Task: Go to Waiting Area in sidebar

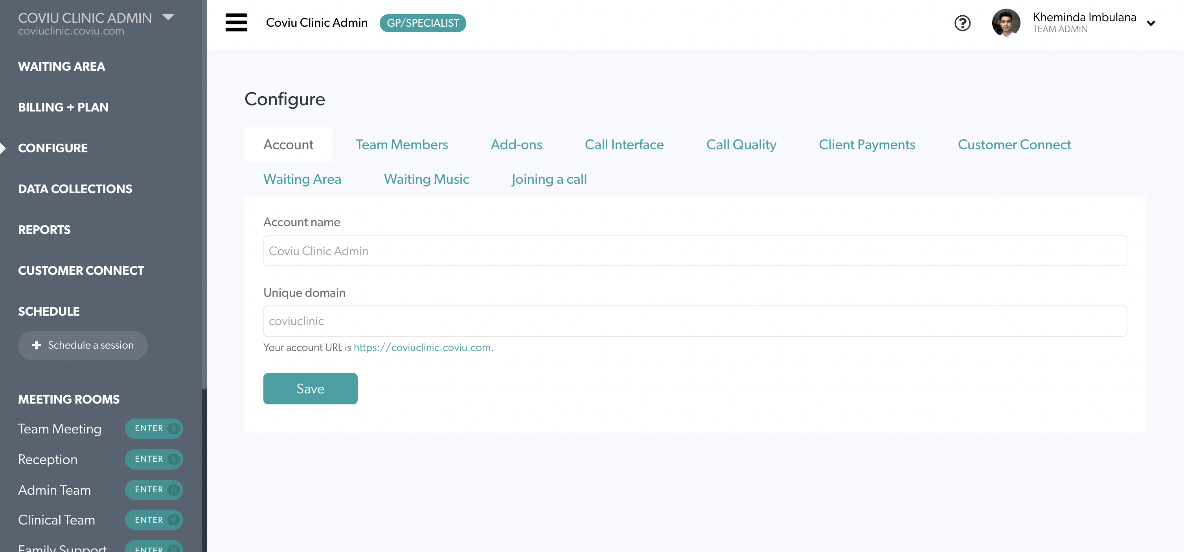Action: click(x=62, y=67)
